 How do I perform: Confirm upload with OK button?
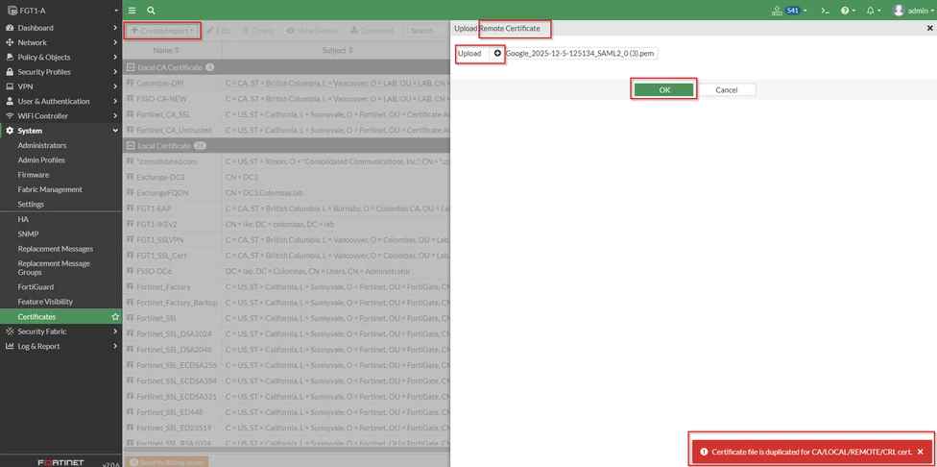[x=664, y=89]
